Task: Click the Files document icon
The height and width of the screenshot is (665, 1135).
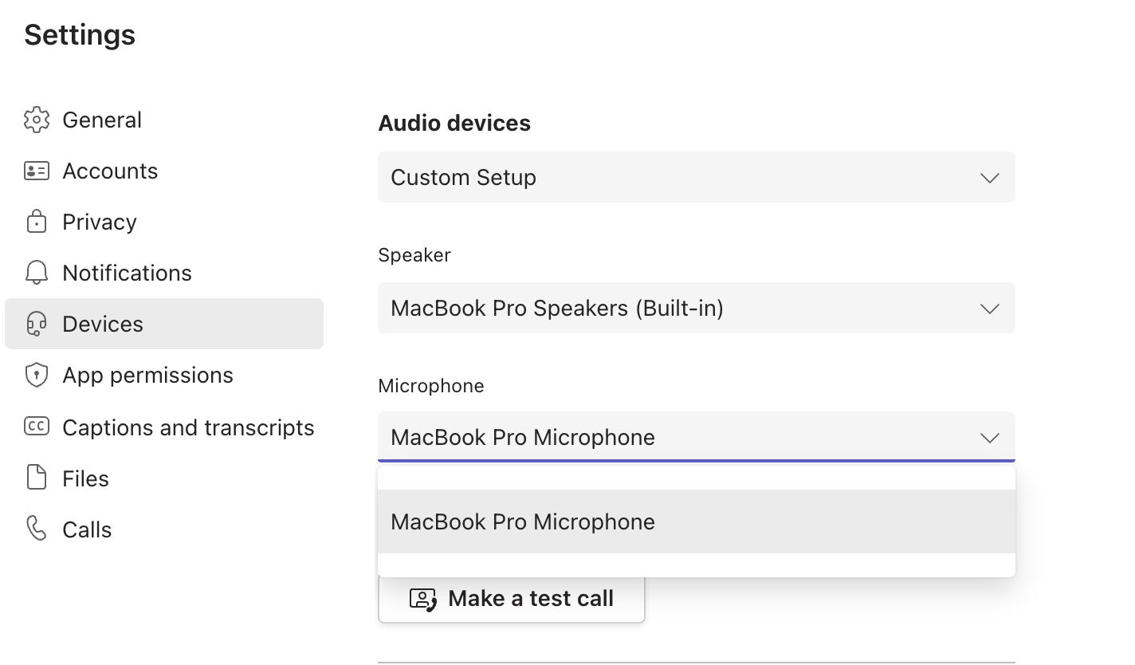Action: point(37,478)
